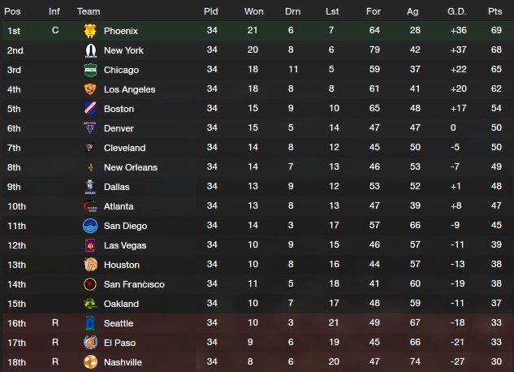514x372 pixels.
Task: Sort by the G.D. column header
Action: click(x=456, y=11)
